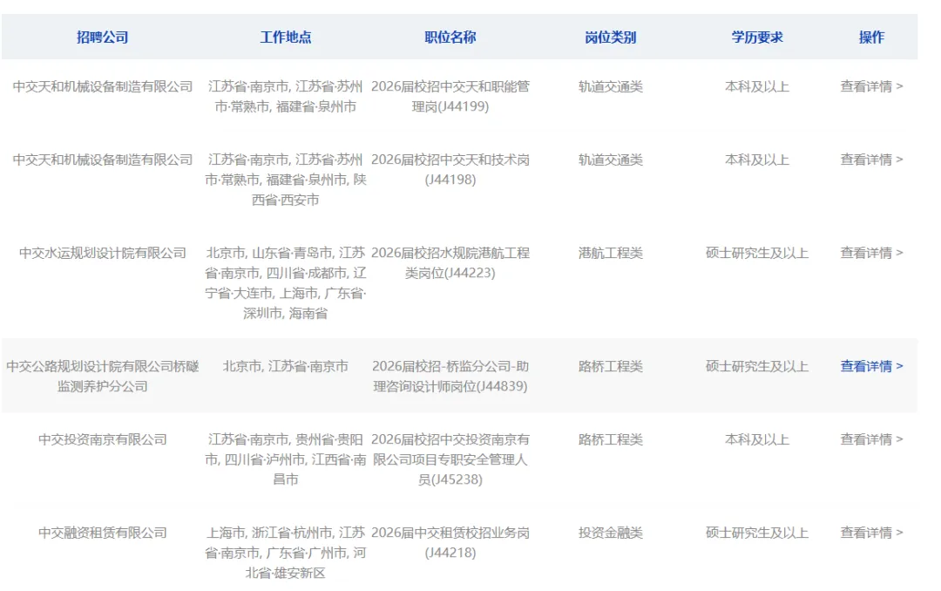Image resolution: width=941 pixels, height=591 pixels.
Task: Click location cell ending with 福建省·泉州市 for J44199
Action: coord(286,96)
